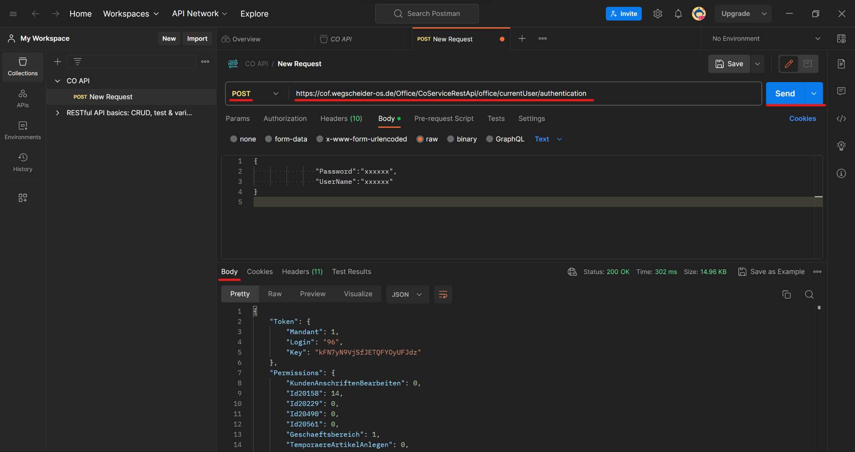Select x-www-form-urlencoded body type
855x452 pixels.
[320, 139]
